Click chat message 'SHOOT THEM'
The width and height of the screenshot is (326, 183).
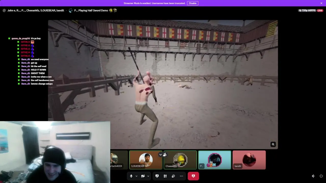click(x=38, y=73)
